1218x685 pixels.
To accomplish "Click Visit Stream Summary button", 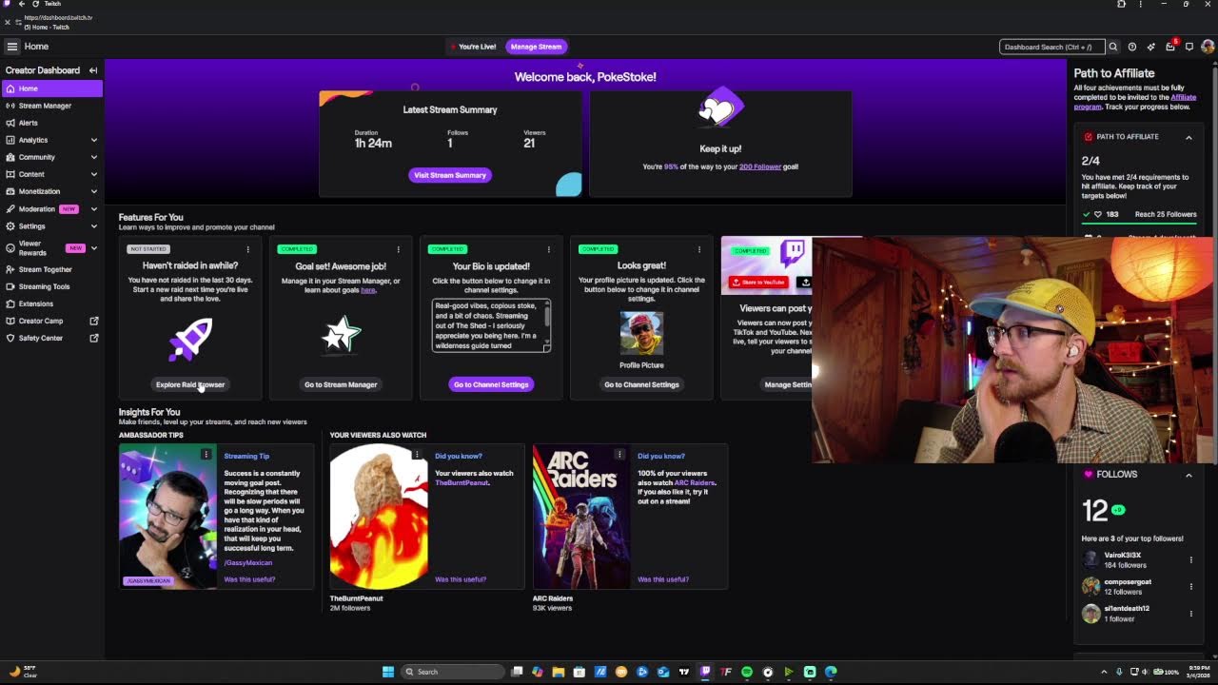I will point(450,175).
